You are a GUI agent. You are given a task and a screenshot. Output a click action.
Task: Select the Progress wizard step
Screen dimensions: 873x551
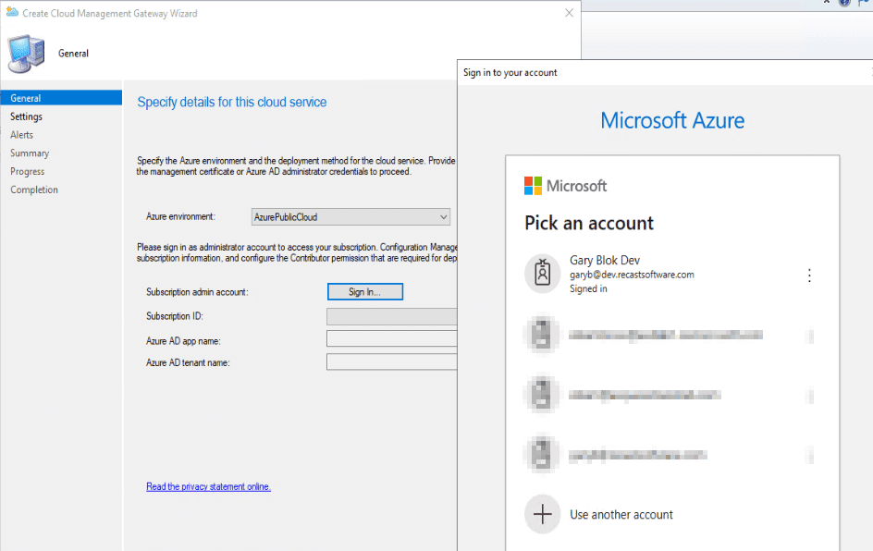click(28, 172)
